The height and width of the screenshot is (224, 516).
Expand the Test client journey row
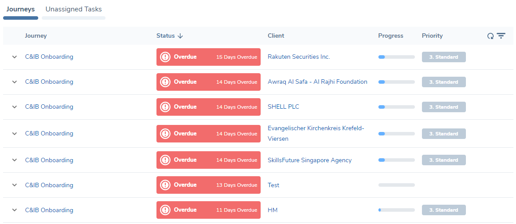coord(15,185)
